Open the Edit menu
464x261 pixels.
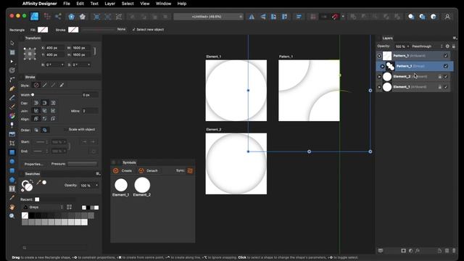click(80, 4)
